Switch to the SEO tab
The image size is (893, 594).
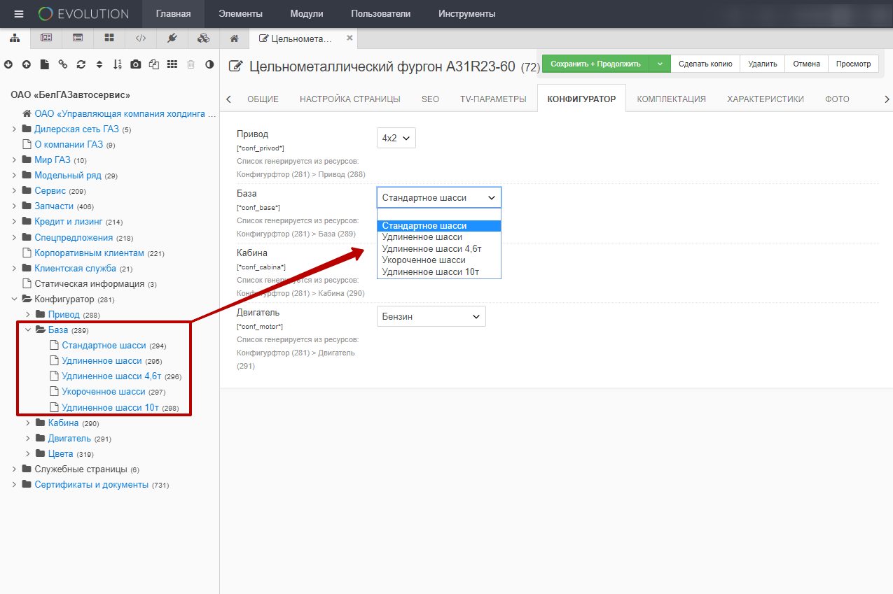pos(430,99)
